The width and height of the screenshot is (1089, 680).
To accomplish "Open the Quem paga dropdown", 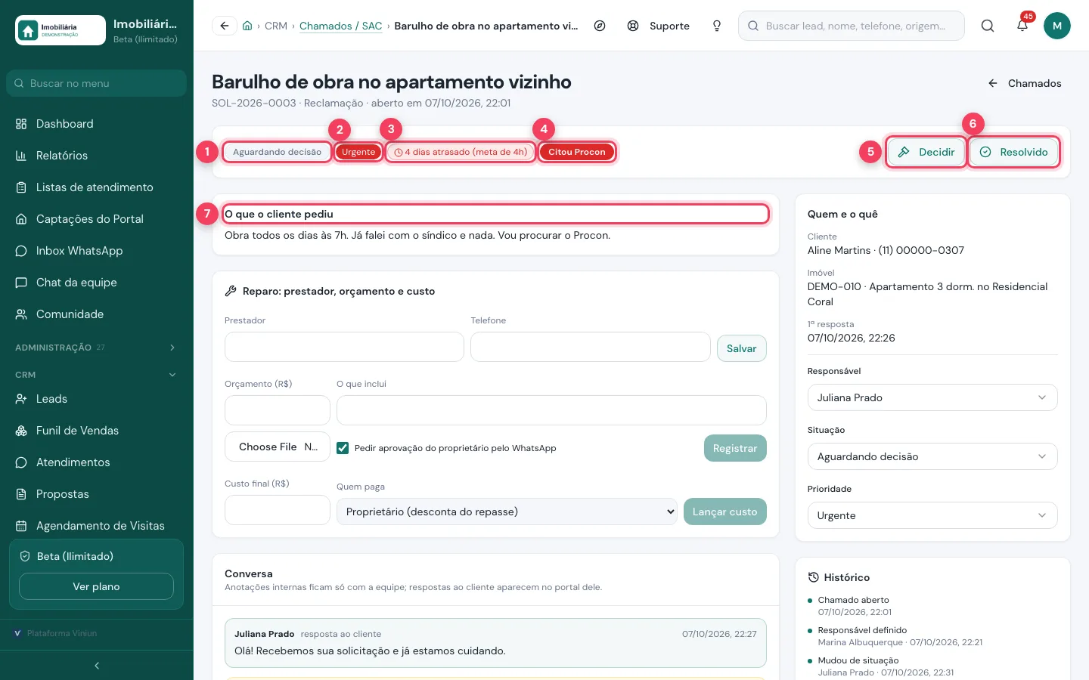I will point(507,512).
